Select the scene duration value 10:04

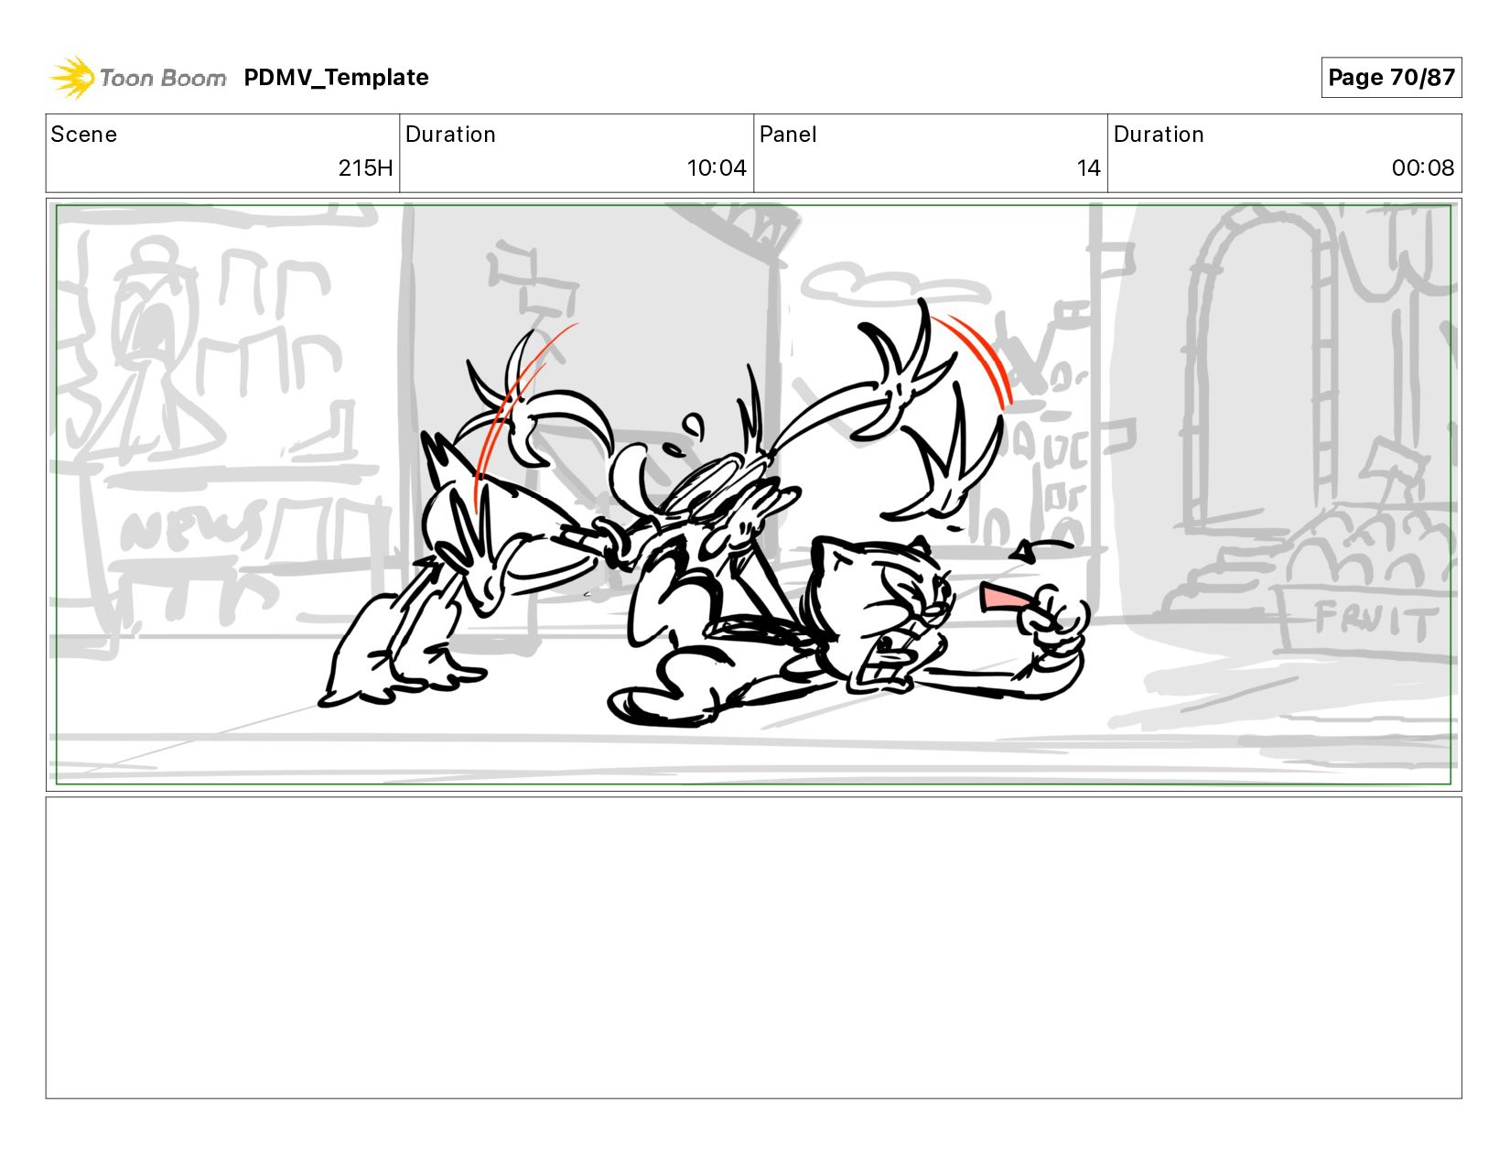[x=717, y=168]
